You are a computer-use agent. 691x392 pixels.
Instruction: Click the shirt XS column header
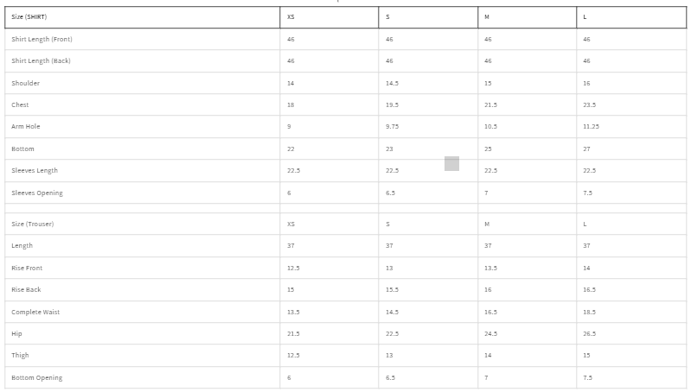coord(330,17)
